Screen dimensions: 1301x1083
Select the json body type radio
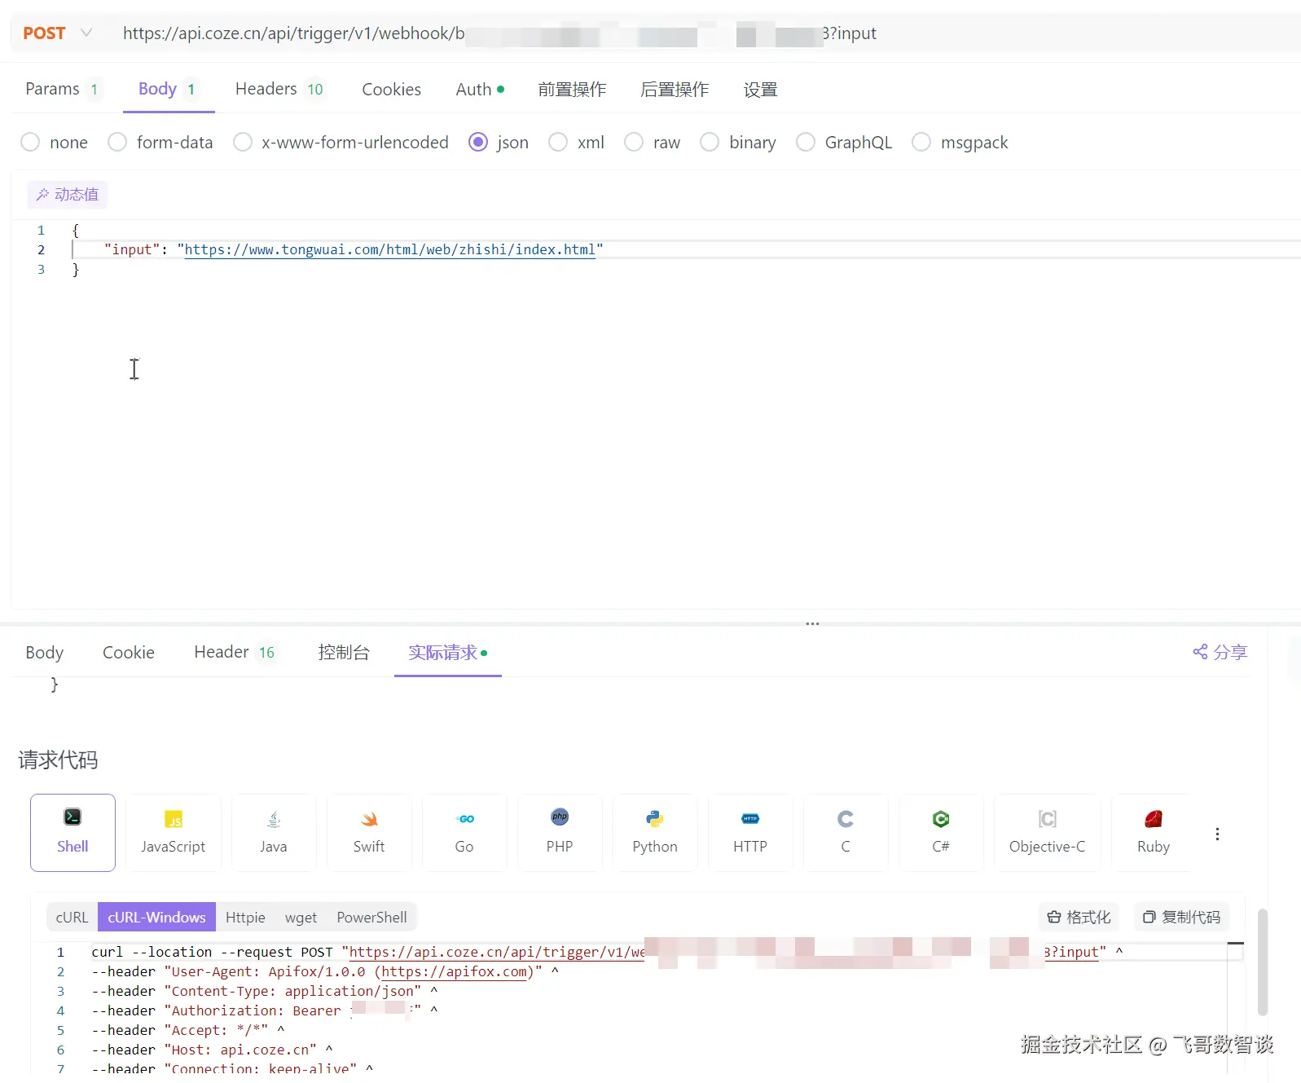click(478, 143)
